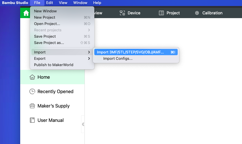Choose Import 3MF/STL/STEP/SVG/OBJ/AMF... option
Viewport: 242px width, 144px height.
tap(136, 52)
